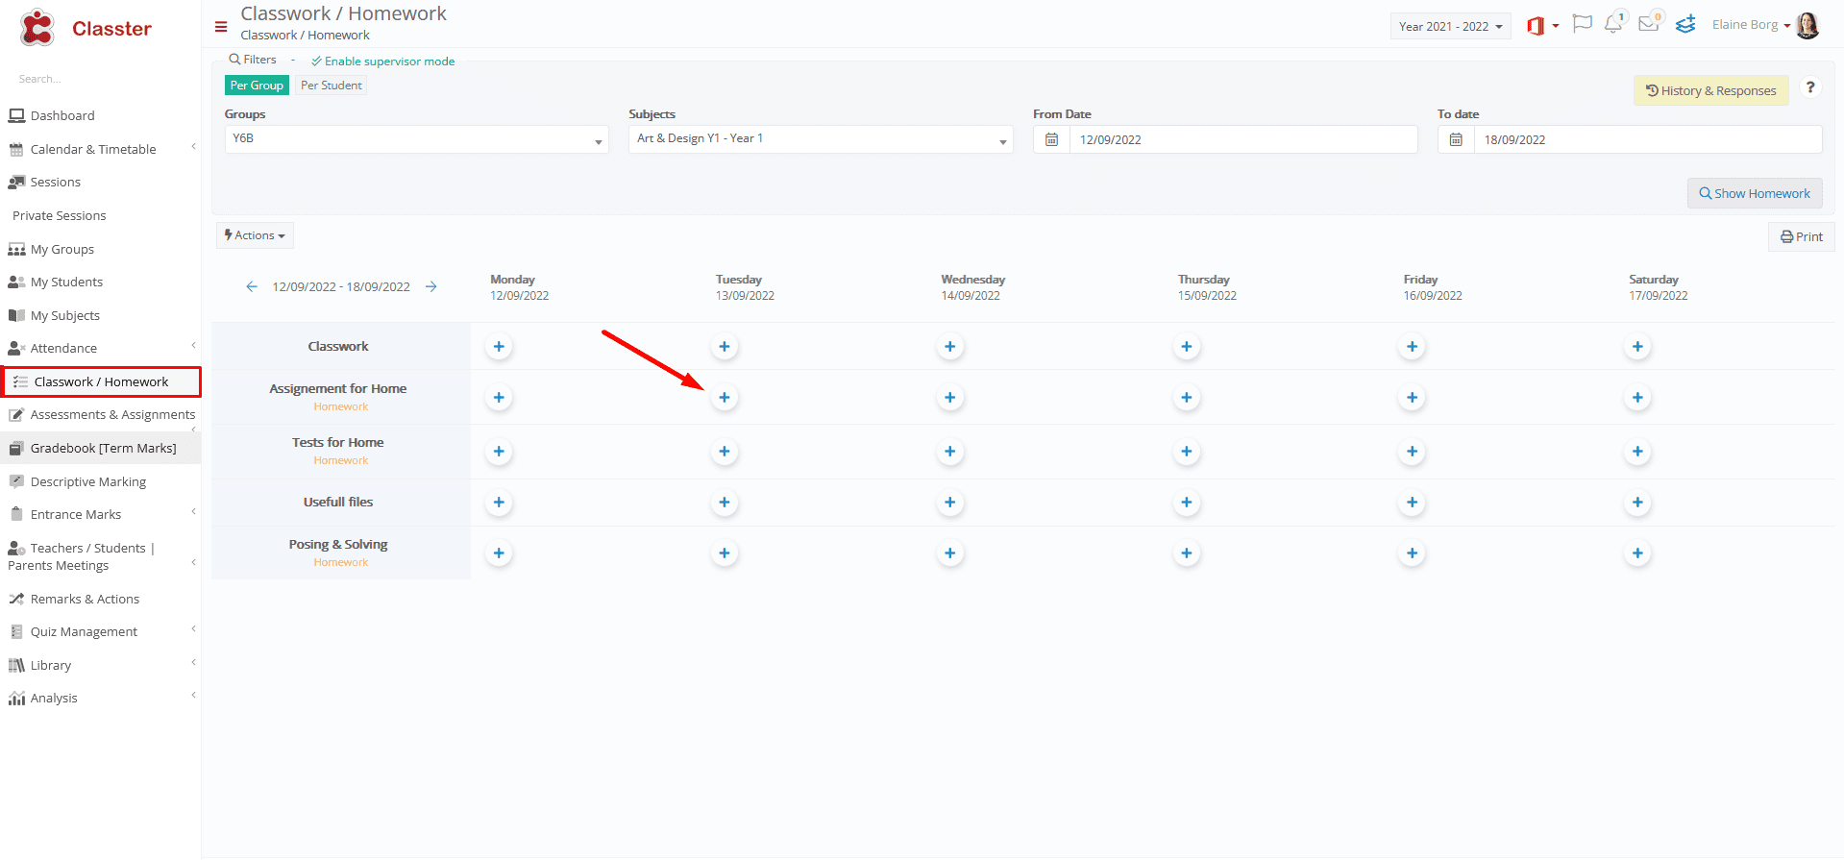Click the flag icon in header
Screen dimensions: 1844x860
tap(1582, 24)
